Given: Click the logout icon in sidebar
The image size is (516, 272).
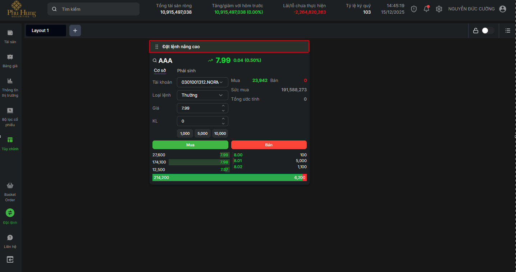Looking at the screenshot, I should (10, 259).
